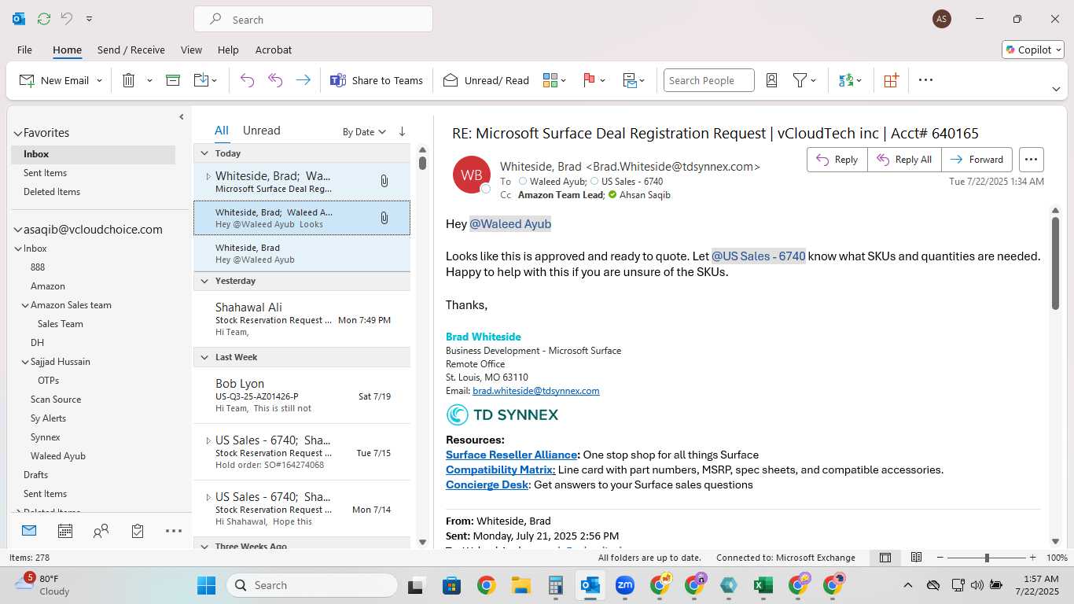Switch to Calendar view icon

click(x=65, y=532)
